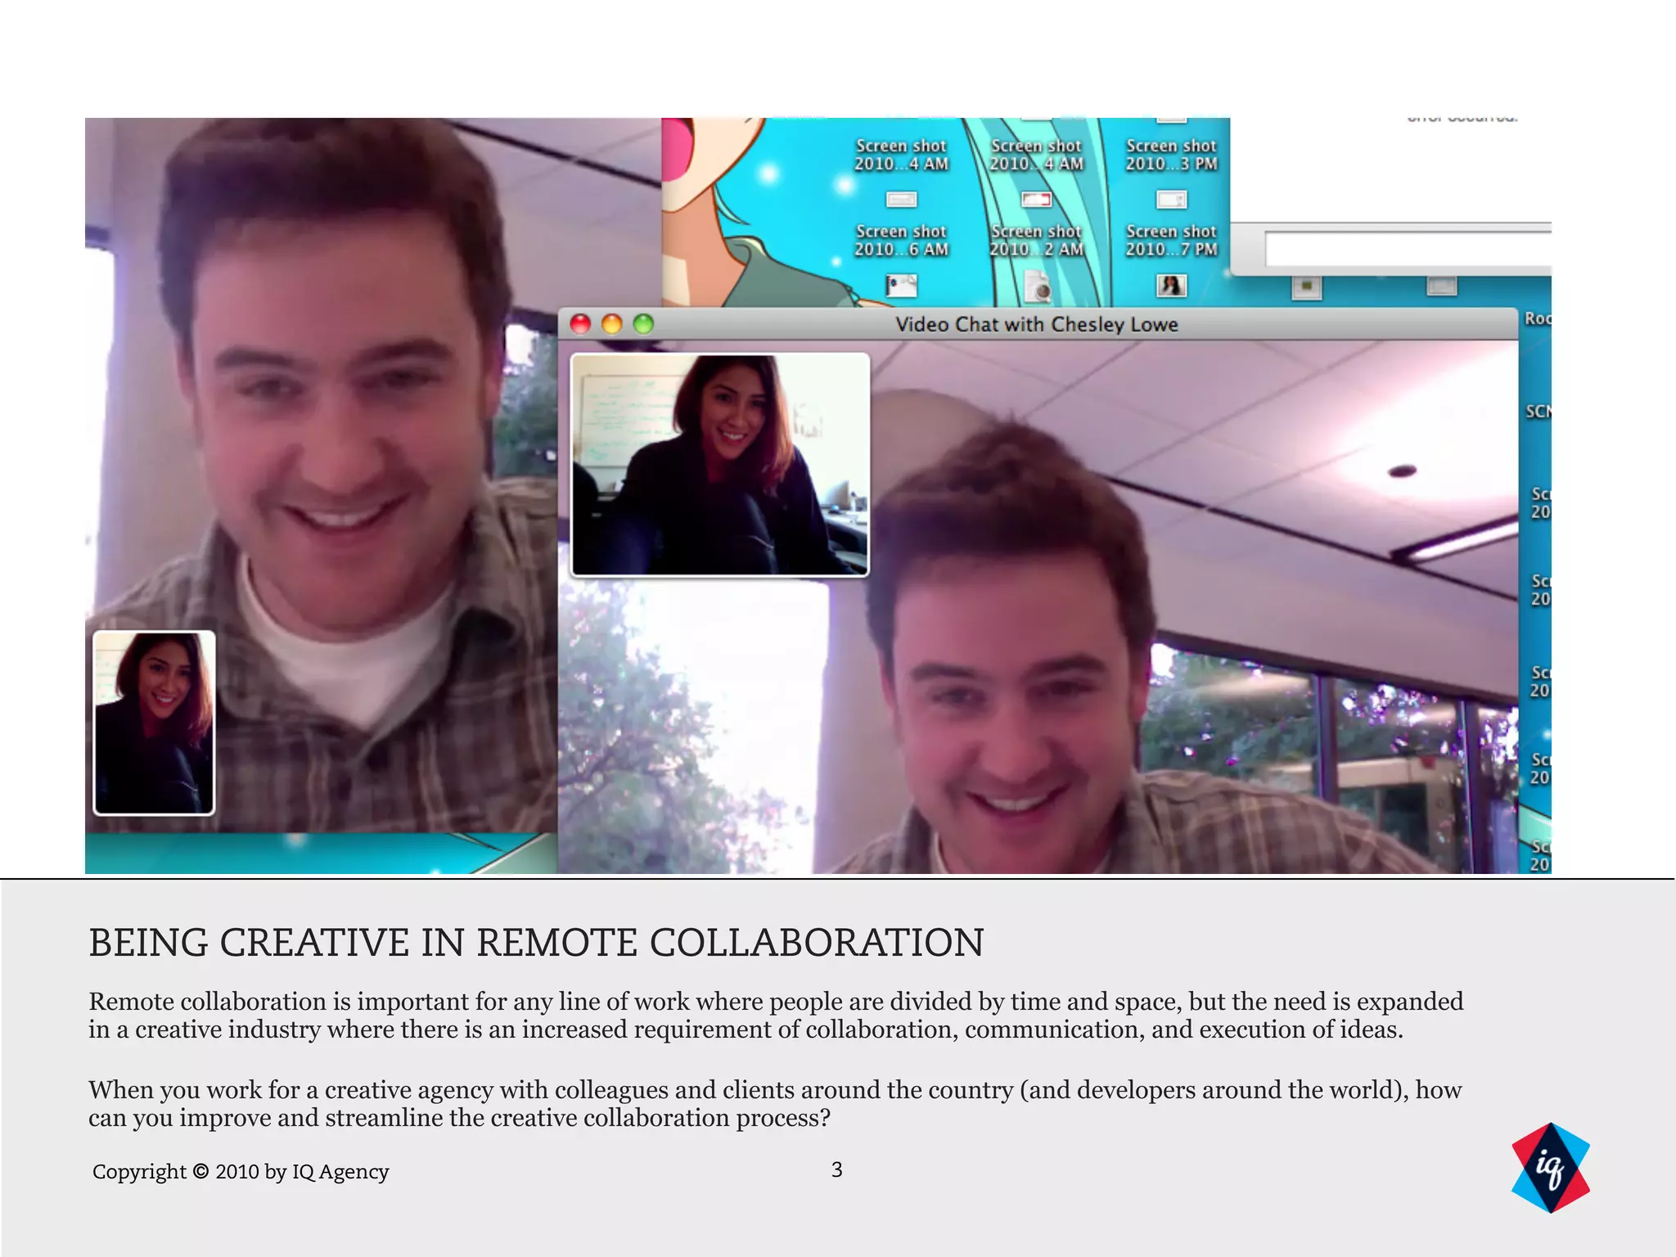Open red-bordered file icon above '2010...2 AM' label
This screenshot has height=1257, width=1676.
coord(1037,199)
